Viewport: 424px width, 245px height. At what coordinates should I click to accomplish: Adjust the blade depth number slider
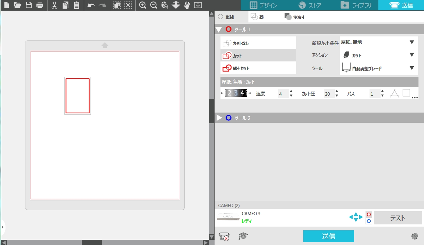236,93
